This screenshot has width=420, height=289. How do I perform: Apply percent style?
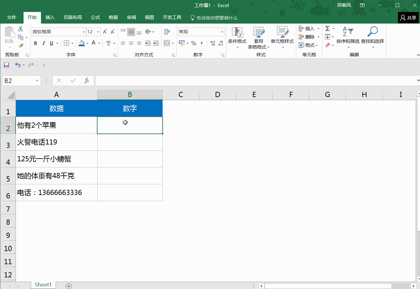tap(194, 43)
